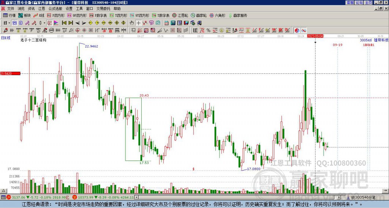Click the 论坛 forum link

[359, 3]
